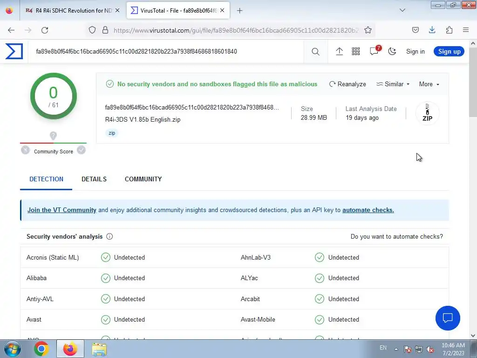Open the Firefox hamburger menu
This screenshot has width=477, height=358.
tap(466, 30)
